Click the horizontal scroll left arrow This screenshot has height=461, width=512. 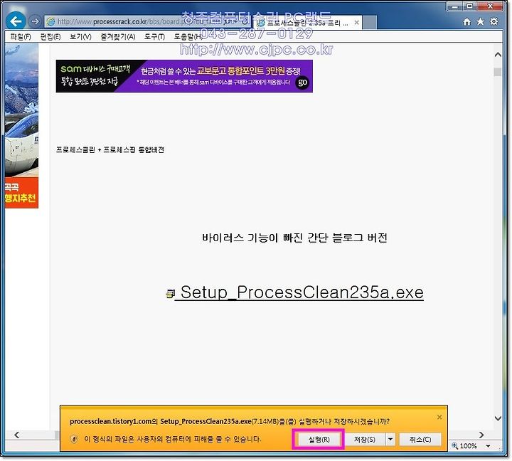tap(17, 435)
